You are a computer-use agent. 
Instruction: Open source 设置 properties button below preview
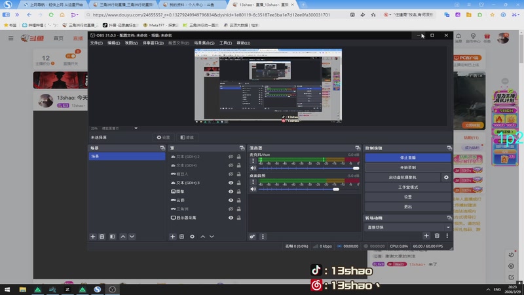[x=163, y=138]
